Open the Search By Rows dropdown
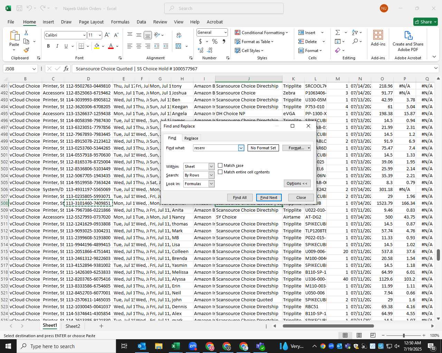The image size is (442, 353). click(211, 175)
